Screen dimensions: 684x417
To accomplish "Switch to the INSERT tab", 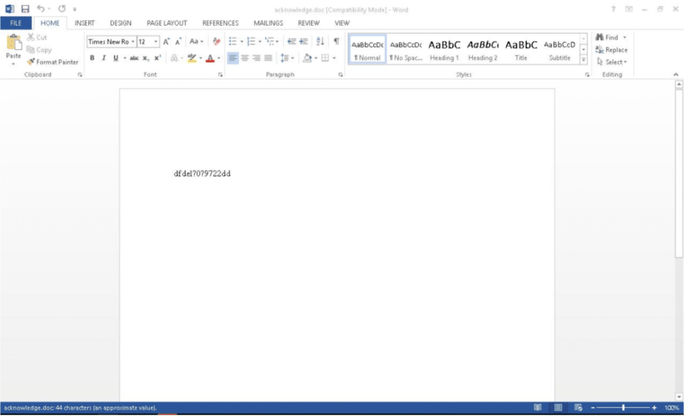I will pyautogui.click(x=85, y=23).
